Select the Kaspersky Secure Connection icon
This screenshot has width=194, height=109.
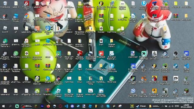(5, 43)
